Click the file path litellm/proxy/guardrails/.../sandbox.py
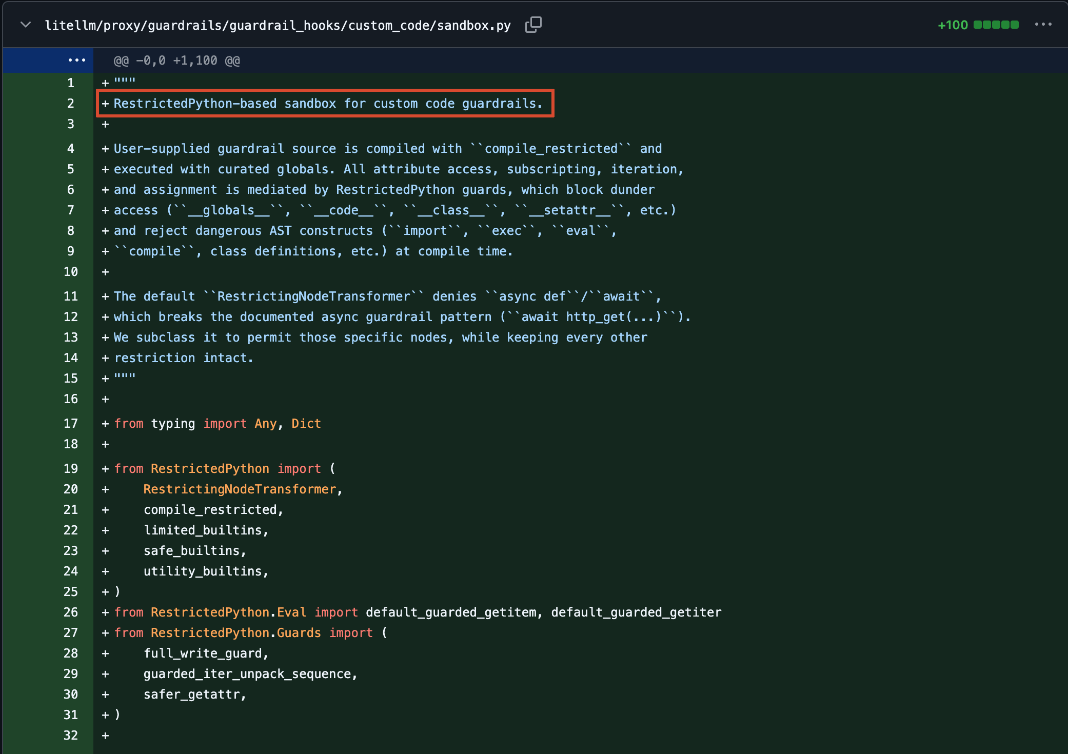This screenshot has width=1068, height=754. 278,25
